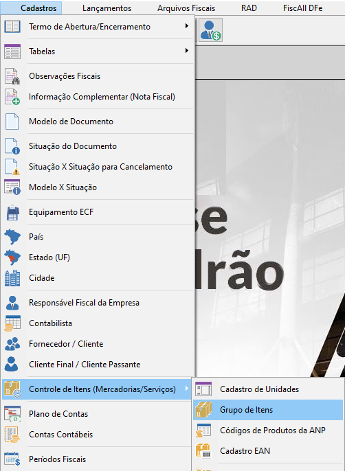Image resolution: width=345 pixels, height=471 pixels.
Task: Click the Cidade buildings icon
Action: coord(12,278)
